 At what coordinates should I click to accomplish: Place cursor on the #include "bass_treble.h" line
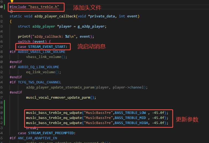[x=34, y=7]
